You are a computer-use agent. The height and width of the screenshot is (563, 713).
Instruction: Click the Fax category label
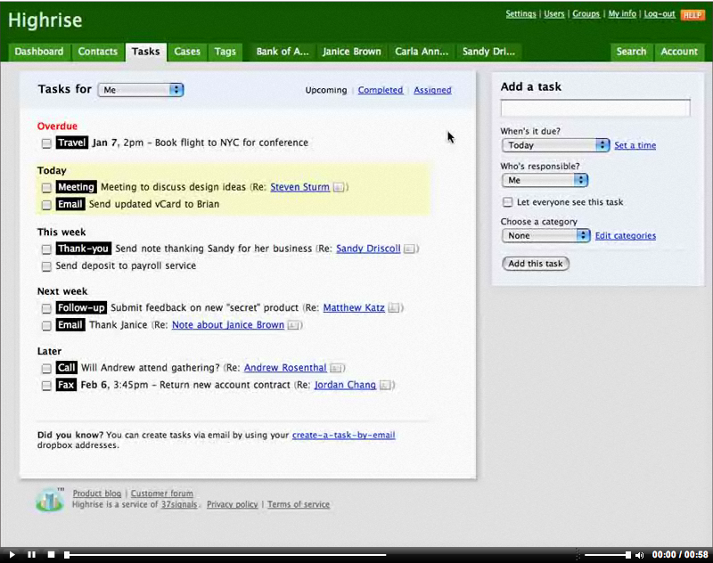pos(66,386)
